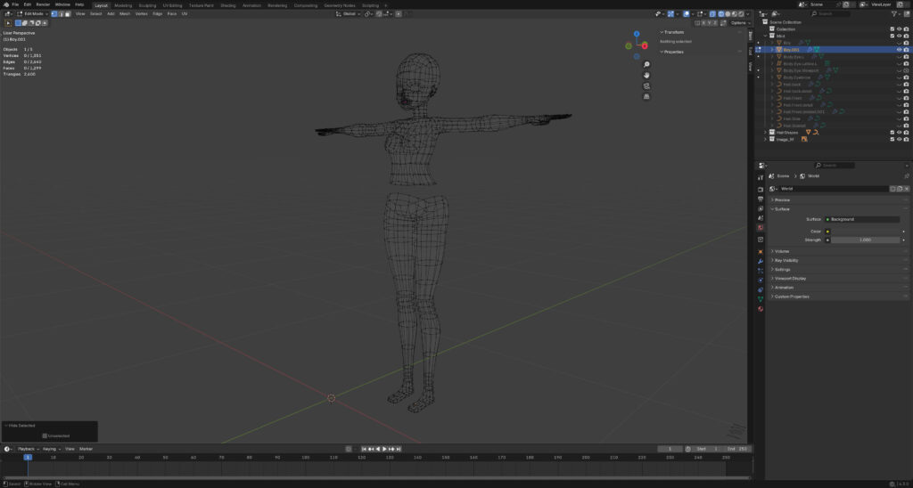Click the Blender logo menu icon
The height and width of the screenshot is (488, 913).
6,4
